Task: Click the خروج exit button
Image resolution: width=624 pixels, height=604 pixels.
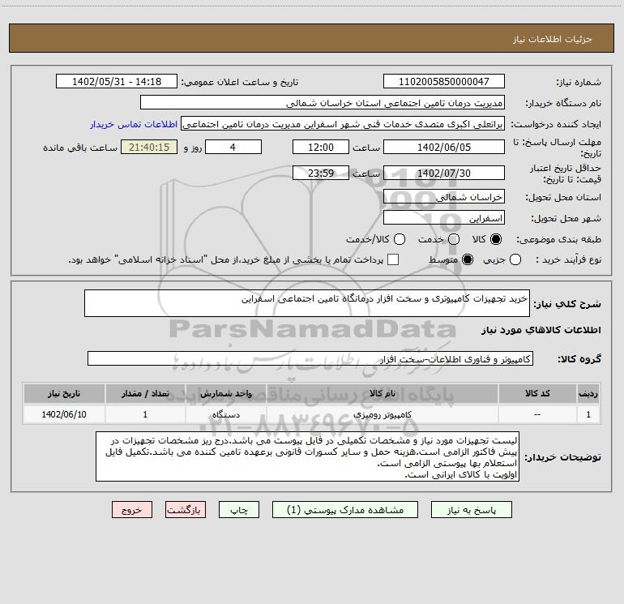Action: coord(132,510)
